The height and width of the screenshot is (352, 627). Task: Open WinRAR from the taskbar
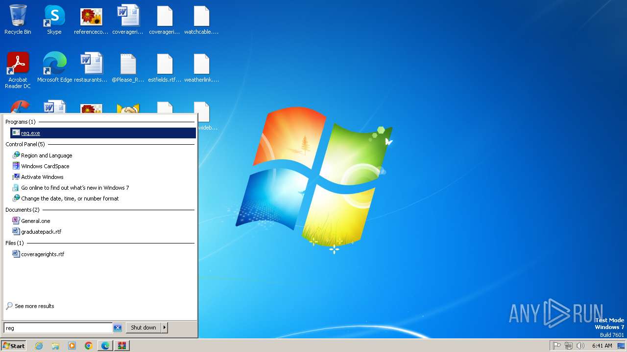(x=122, y=346)
